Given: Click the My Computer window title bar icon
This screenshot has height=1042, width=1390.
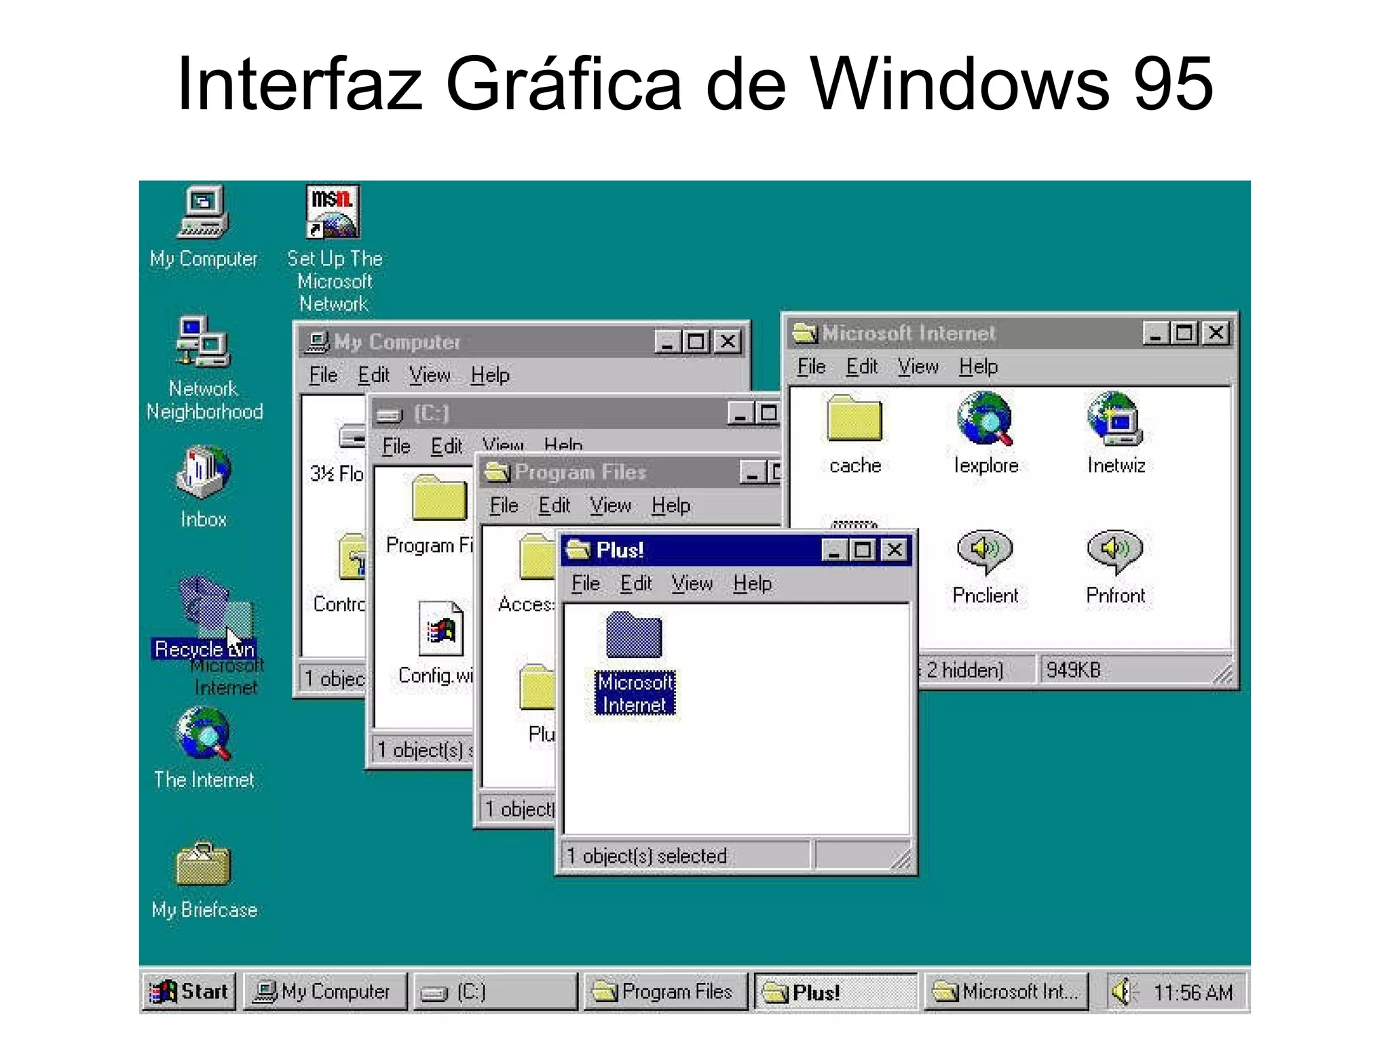Looking at the screenshot, I should point(317,341).
